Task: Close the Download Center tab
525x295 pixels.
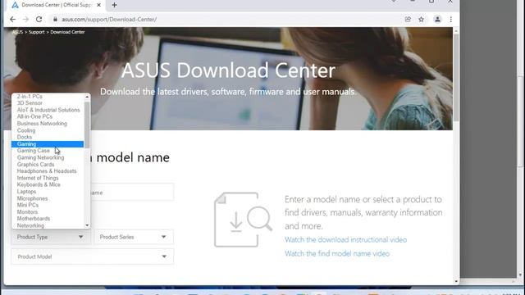Action: click(98, 5)
